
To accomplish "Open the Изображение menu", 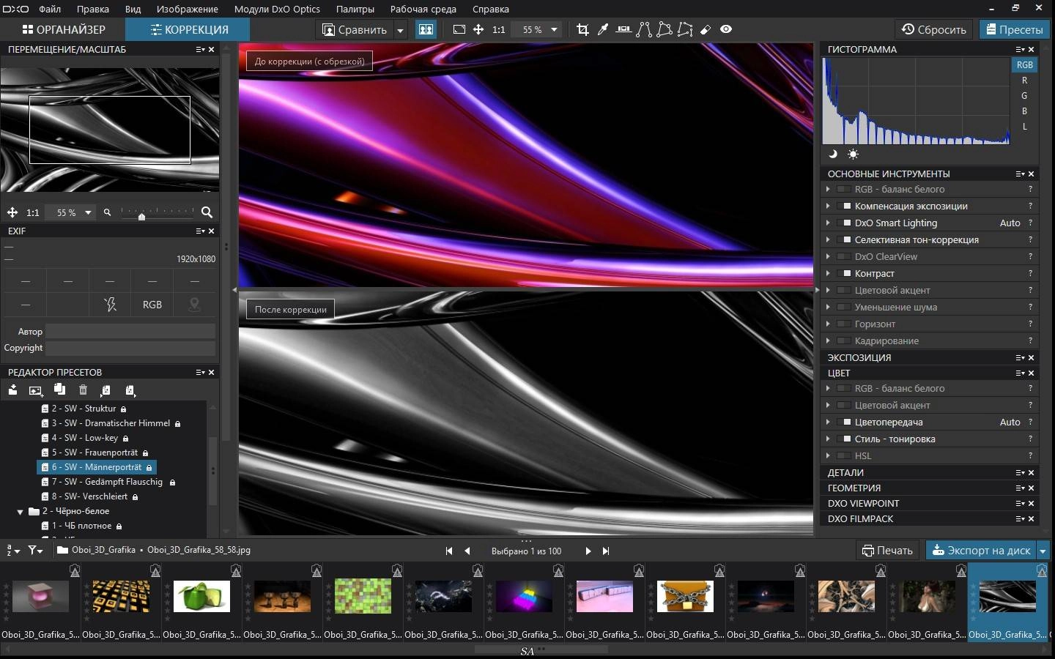I will [187, 9].
